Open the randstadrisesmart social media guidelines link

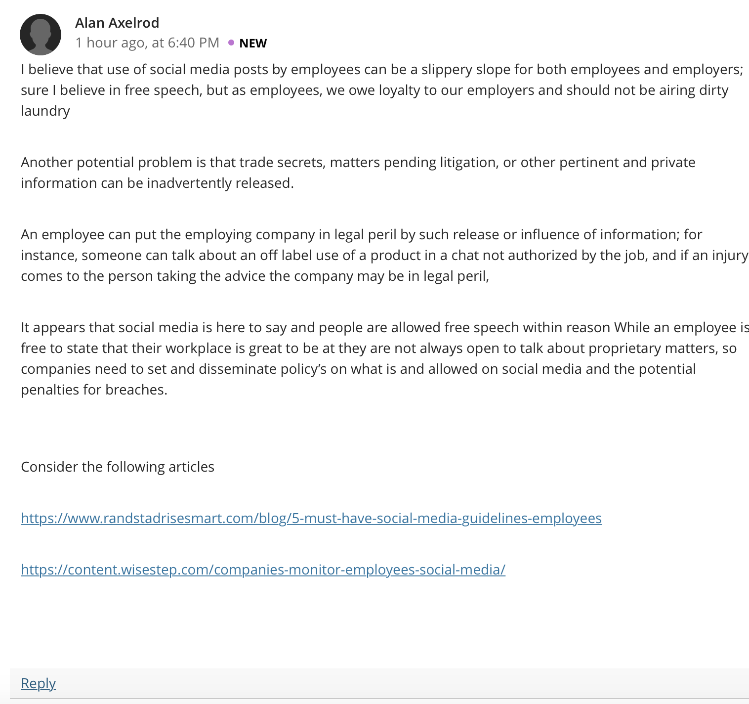pos(311,518)
